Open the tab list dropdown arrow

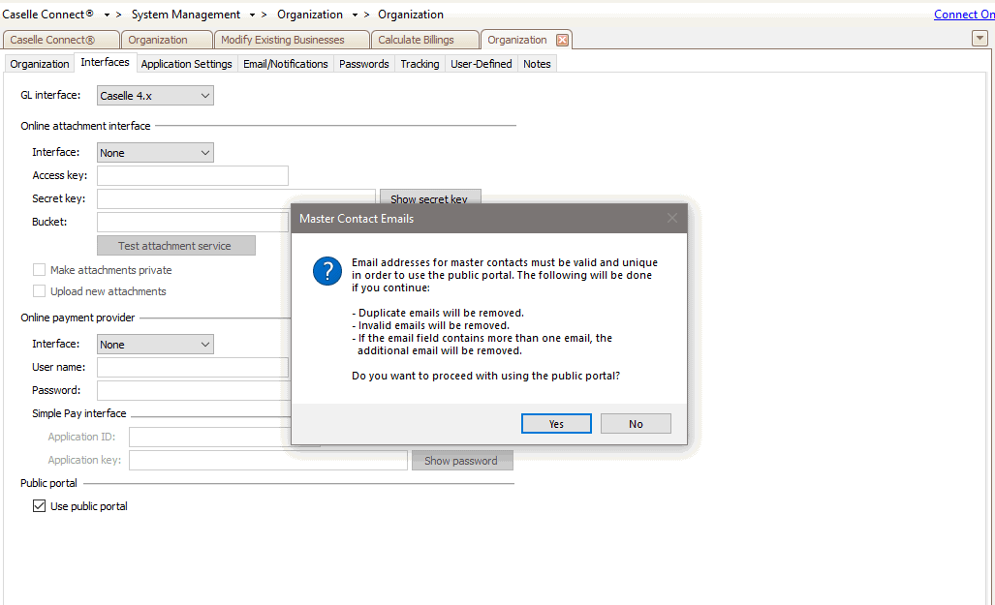click(979, 38)
